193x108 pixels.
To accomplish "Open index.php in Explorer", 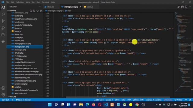I will pos(18,37).
